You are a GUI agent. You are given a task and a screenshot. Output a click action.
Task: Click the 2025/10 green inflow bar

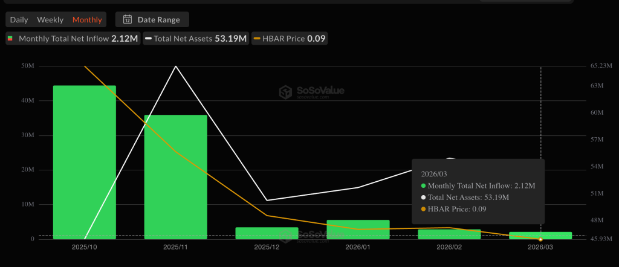click(85, 162)
